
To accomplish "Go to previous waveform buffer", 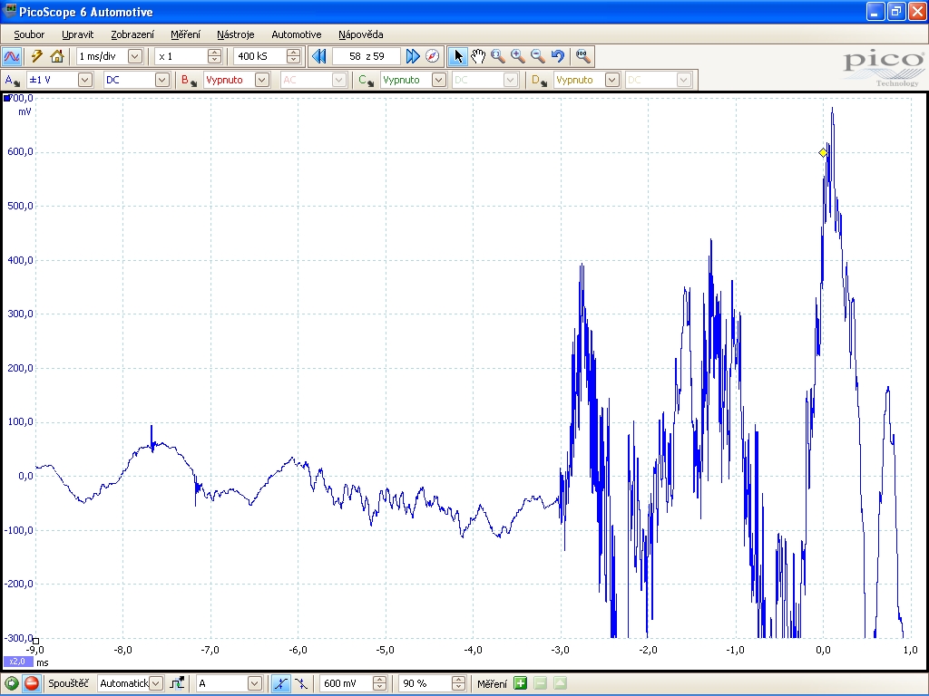I will (318, 56).
